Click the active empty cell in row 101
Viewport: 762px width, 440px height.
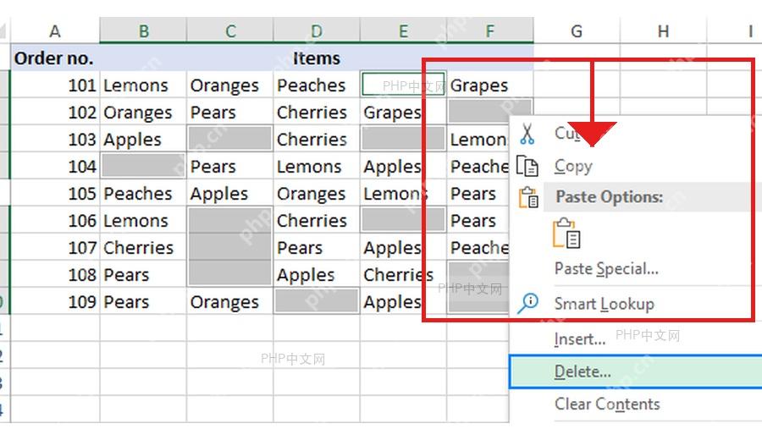(403, 85)
